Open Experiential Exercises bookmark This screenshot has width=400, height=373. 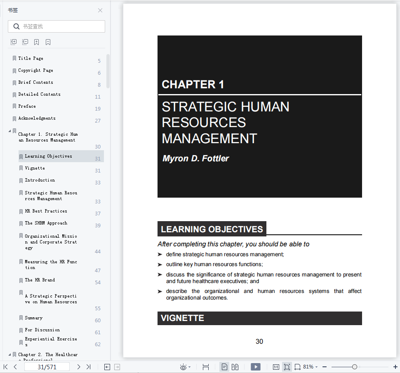(x=51, y=342)
